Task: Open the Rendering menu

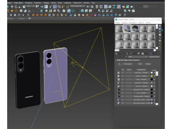Action: click(x=29, y=3)
